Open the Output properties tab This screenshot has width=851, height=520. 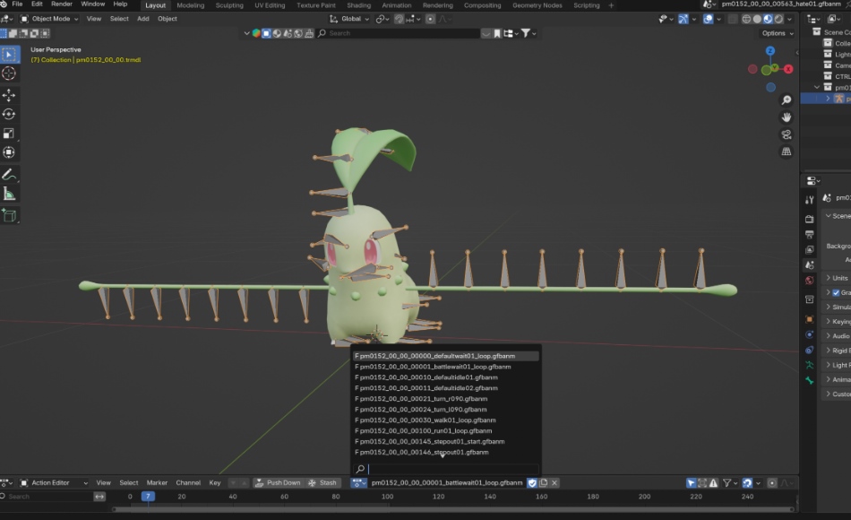click(809, 234)
